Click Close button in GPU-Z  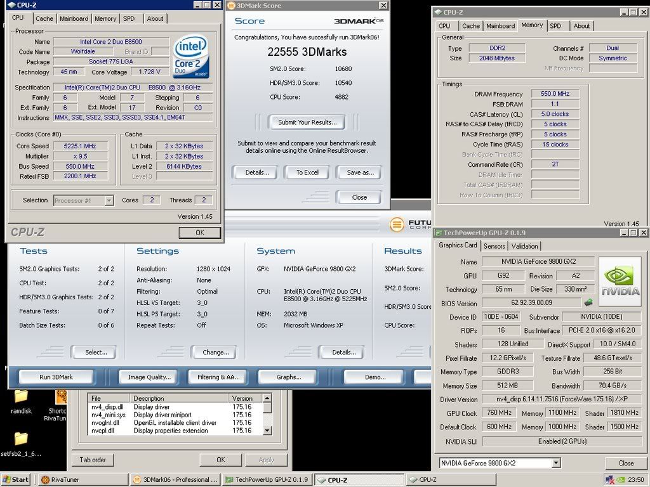click(626, 463)
